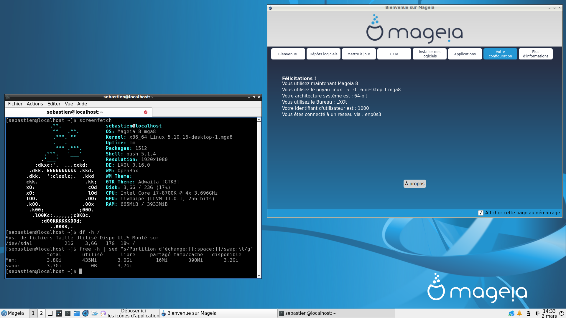The image size is (566, 318).
Task: Open the Vue menu in terminal
Action: [69, 104]
